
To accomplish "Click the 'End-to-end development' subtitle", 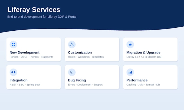I will [x=42, y=17].
